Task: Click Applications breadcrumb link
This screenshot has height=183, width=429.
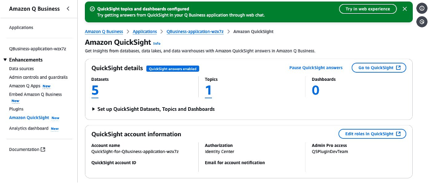Action: (145, 32)
